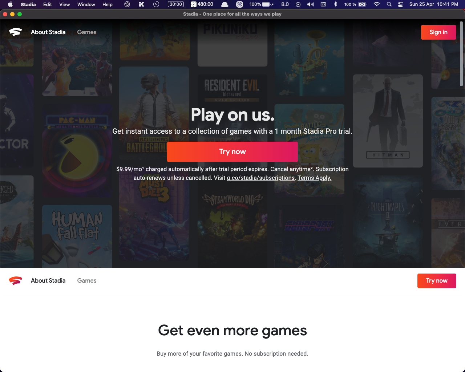Viewport: 465px width, 372px height.
Task: Open the g.co/stadia/subscriptions link
Action: [260, 178]
